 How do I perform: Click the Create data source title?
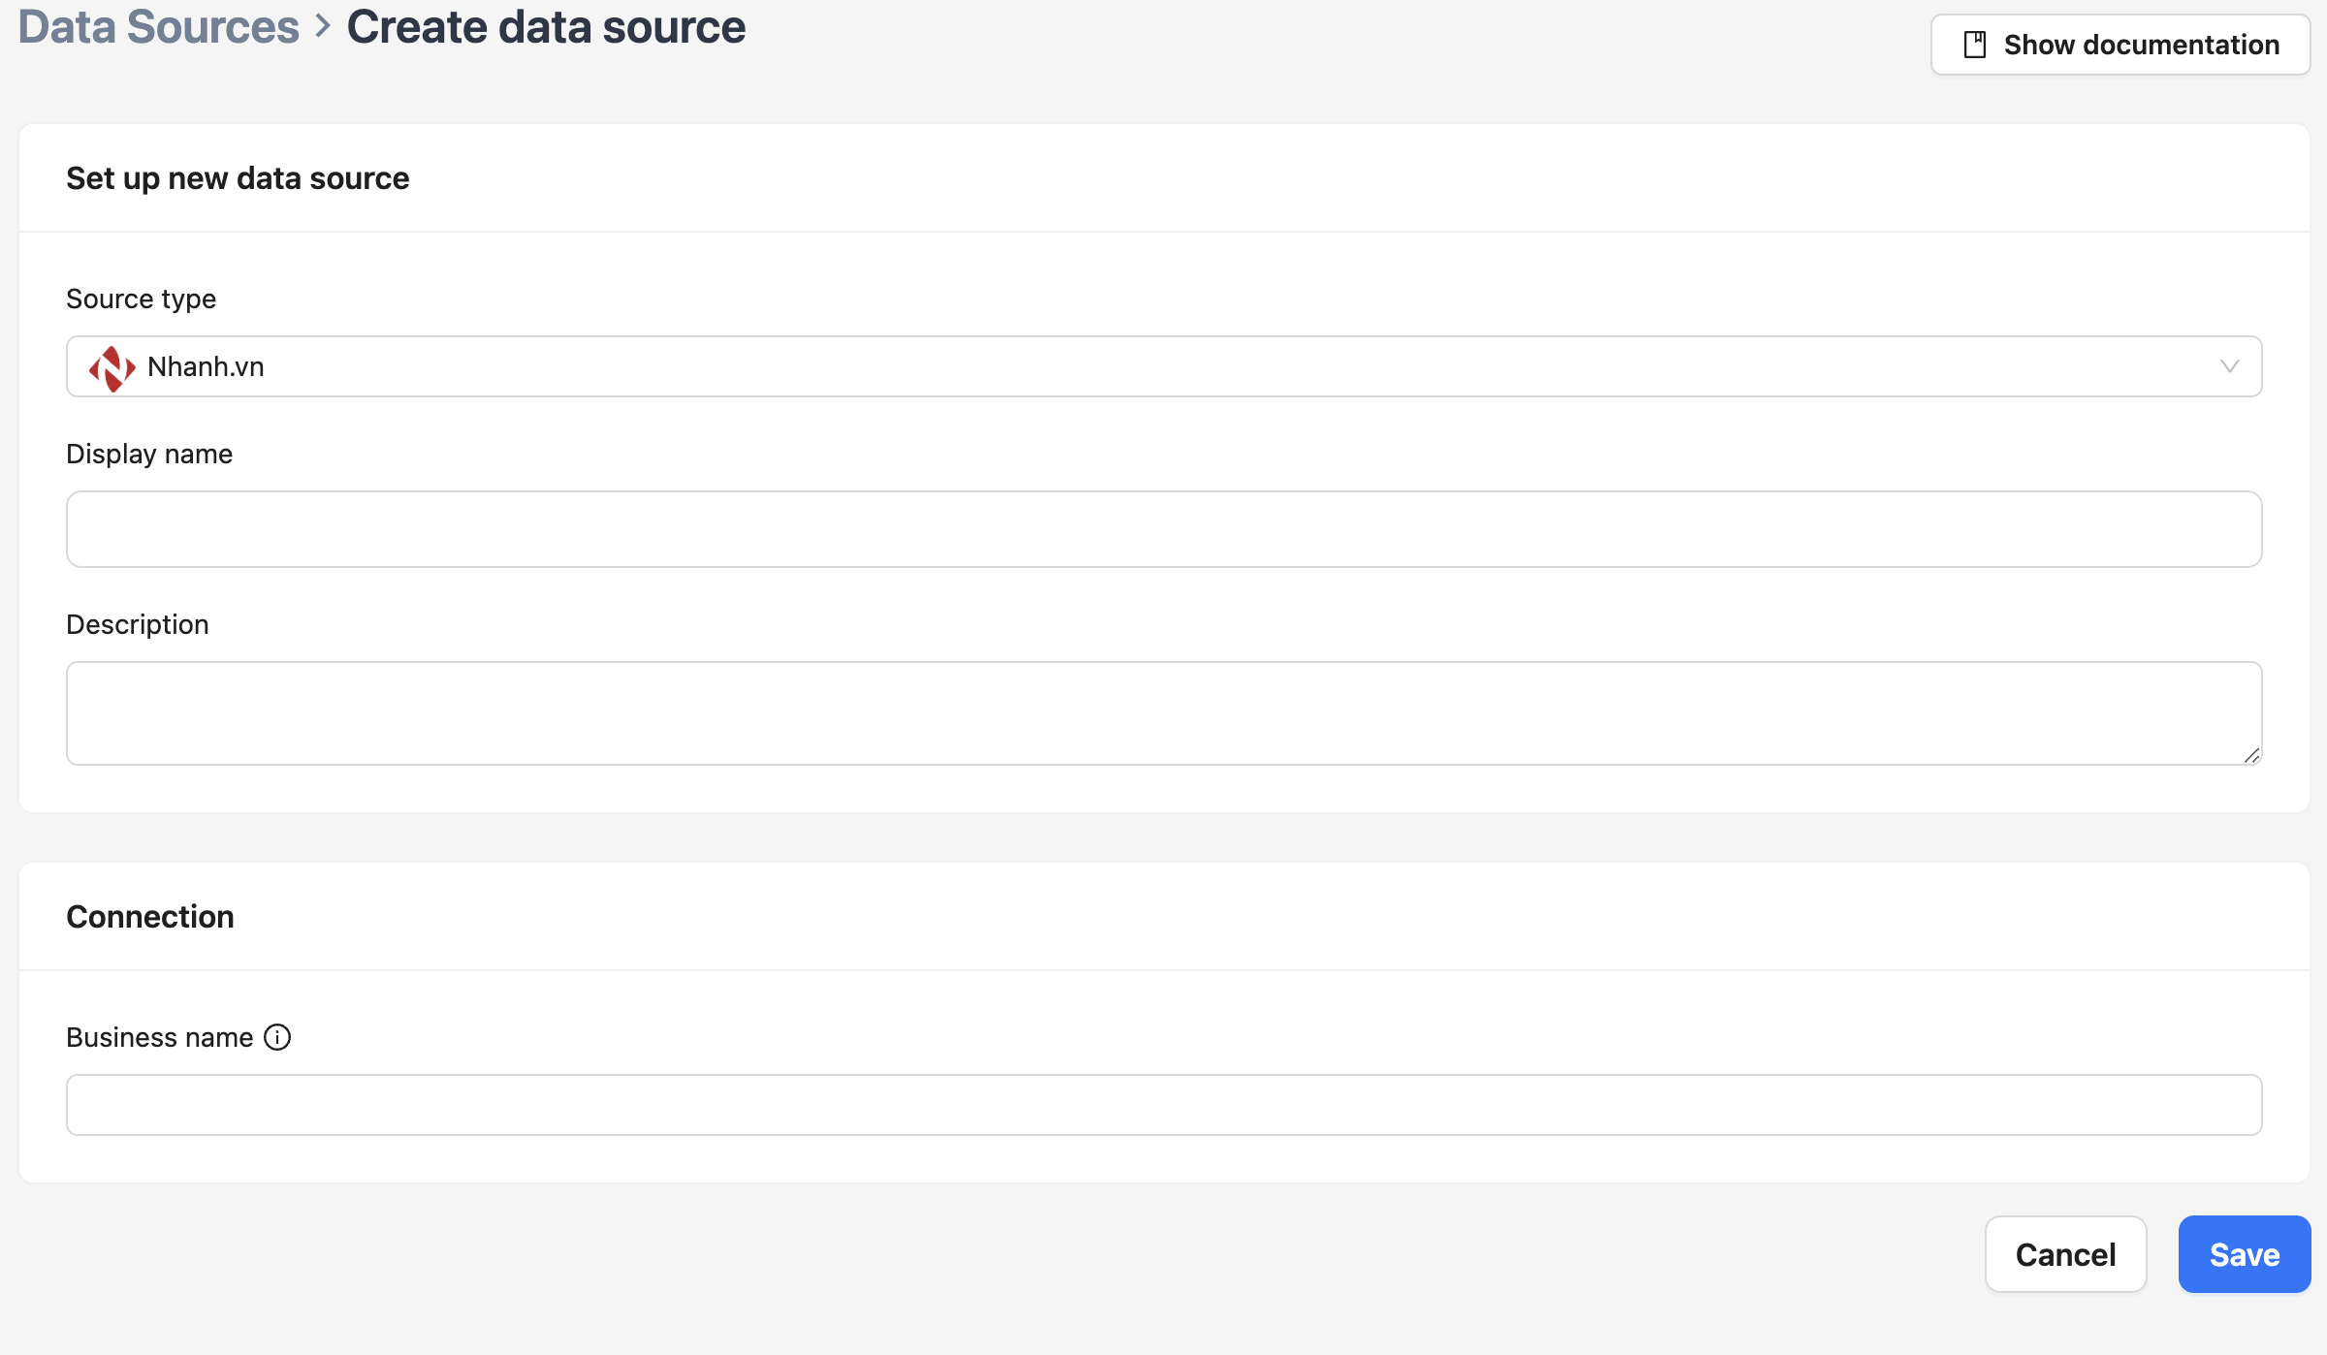pos(546,27)
